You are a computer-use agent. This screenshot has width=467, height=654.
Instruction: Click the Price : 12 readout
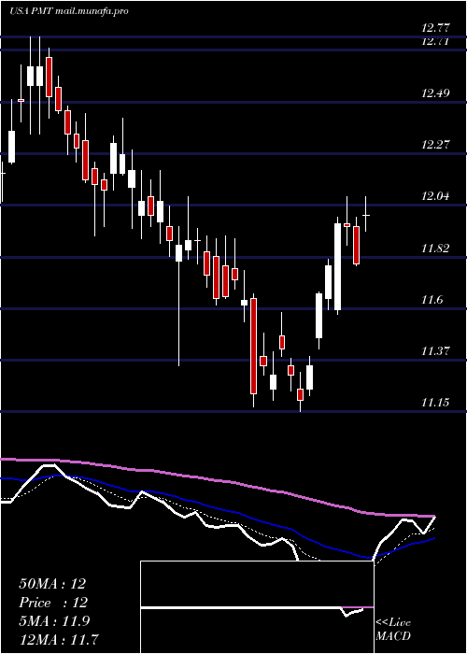(53, 603)
